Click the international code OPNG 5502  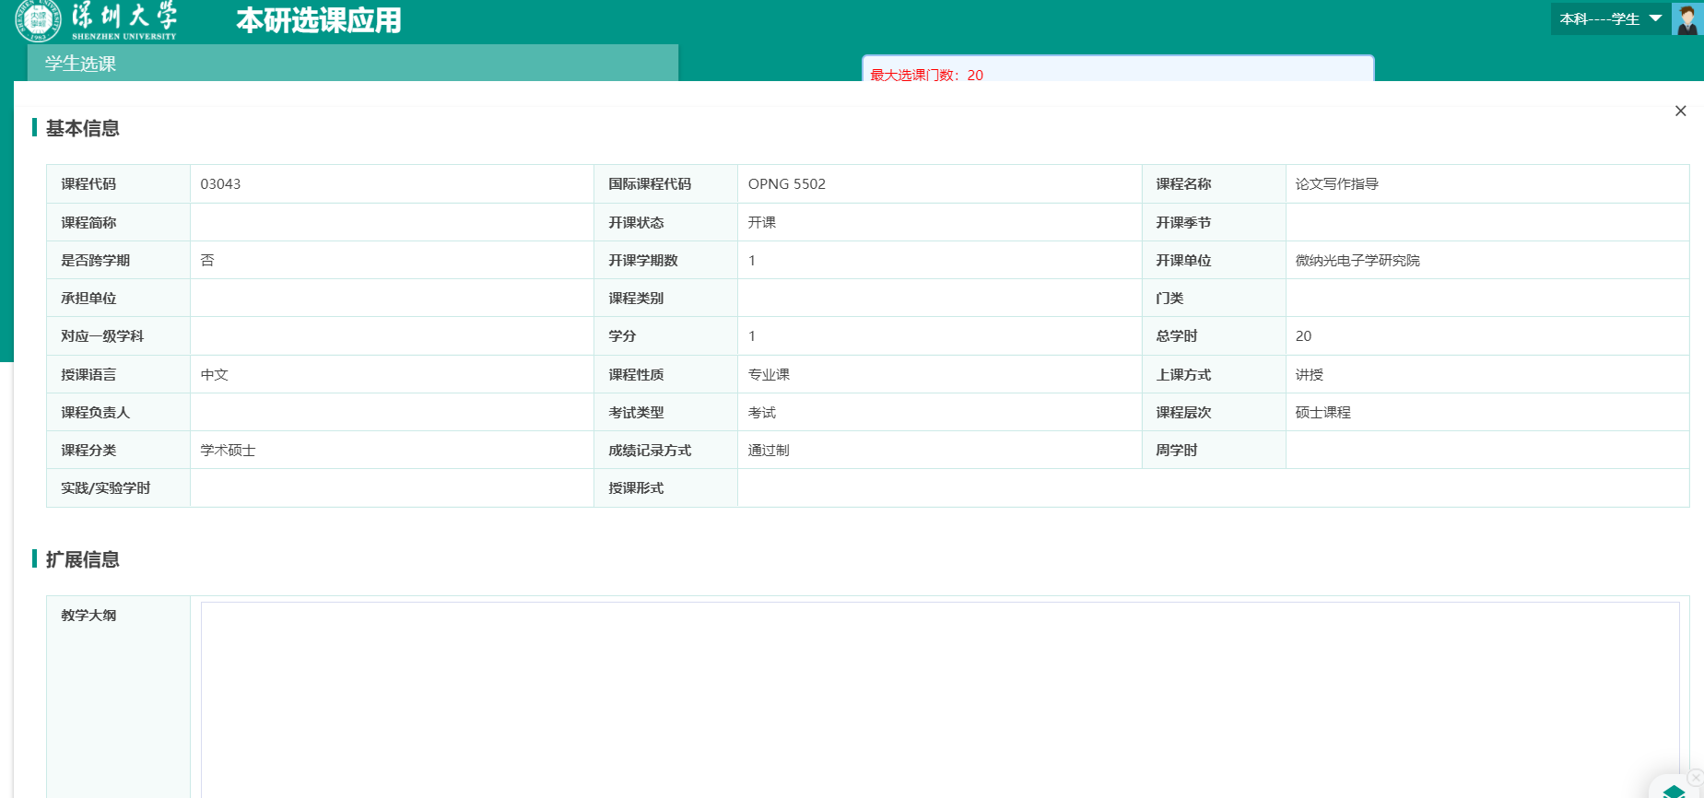click(x=786, y=184)
